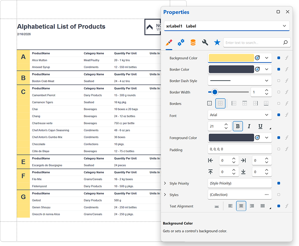Enable Italic formatting for the font
The height and width of the screenshot is (246, 299).
pyautogui.click(x=249, y=126)
